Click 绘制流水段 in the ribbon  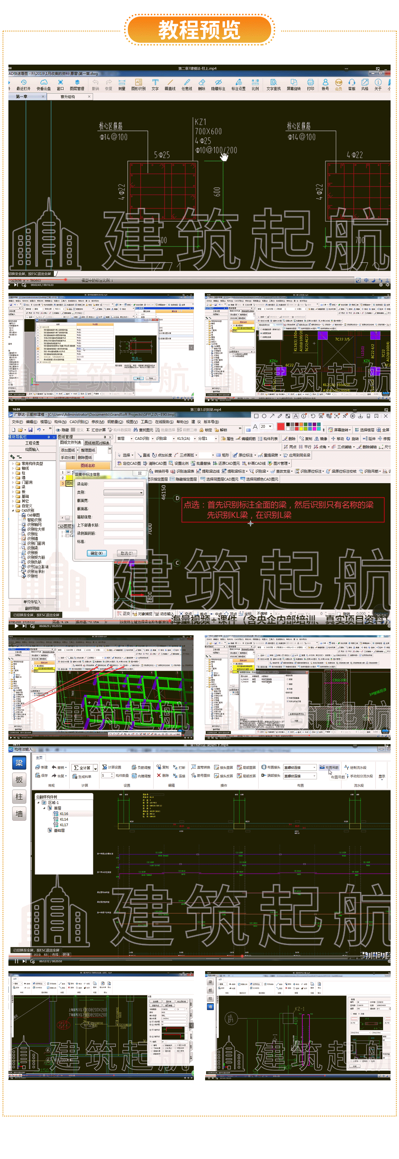pos(355,767)
